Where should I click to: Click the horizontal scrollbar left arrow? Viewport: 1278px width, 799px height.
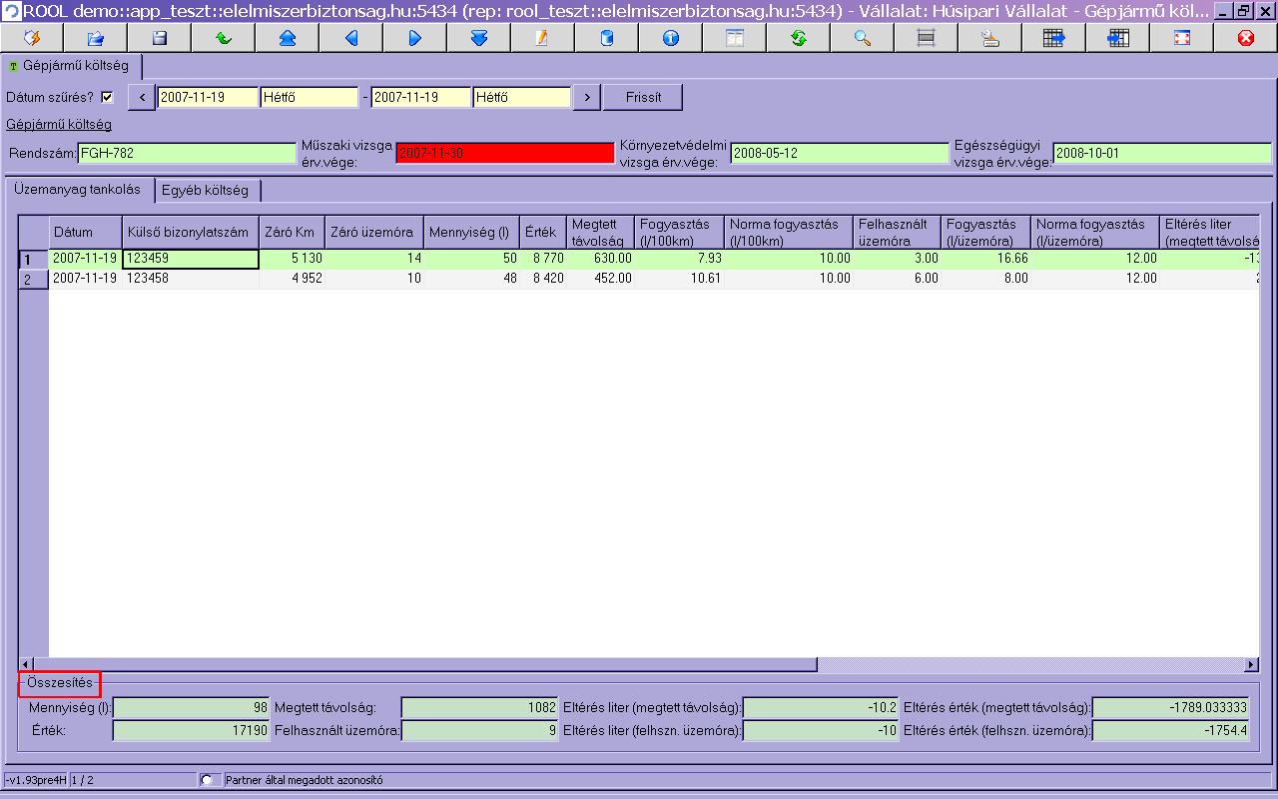[x=27, y=665]
